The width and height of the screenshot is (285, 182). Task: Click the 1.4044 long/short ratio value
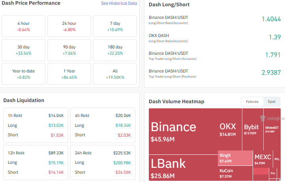point(271,19)
